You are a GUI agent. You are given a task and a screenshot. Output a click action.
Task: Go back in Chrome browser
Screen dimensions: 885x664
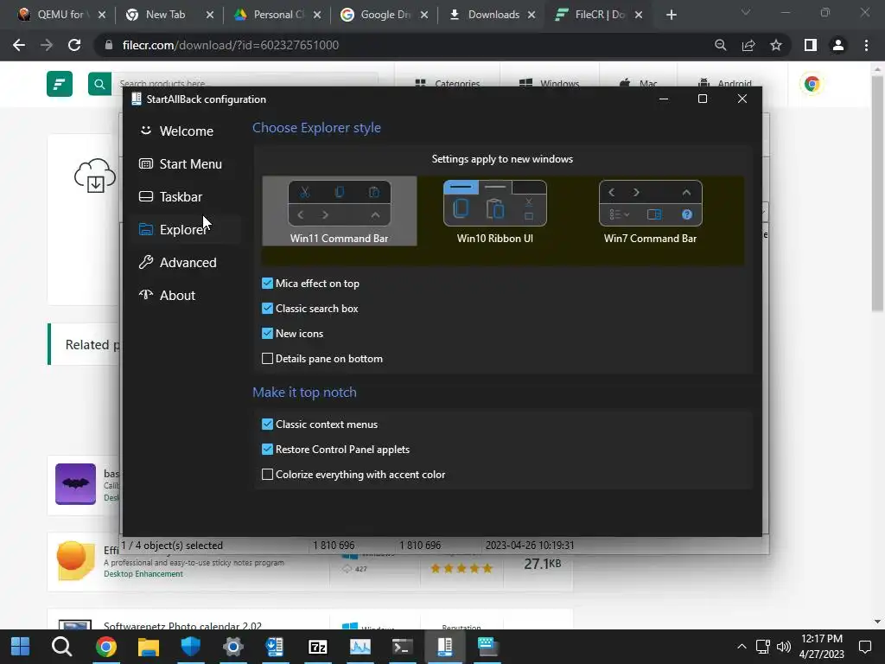point(19,45)
